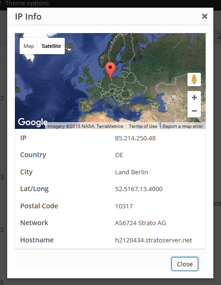Viewport: 221px width, 285px height.
Task: Open Theme options in background bar
Action: (27, 3)
